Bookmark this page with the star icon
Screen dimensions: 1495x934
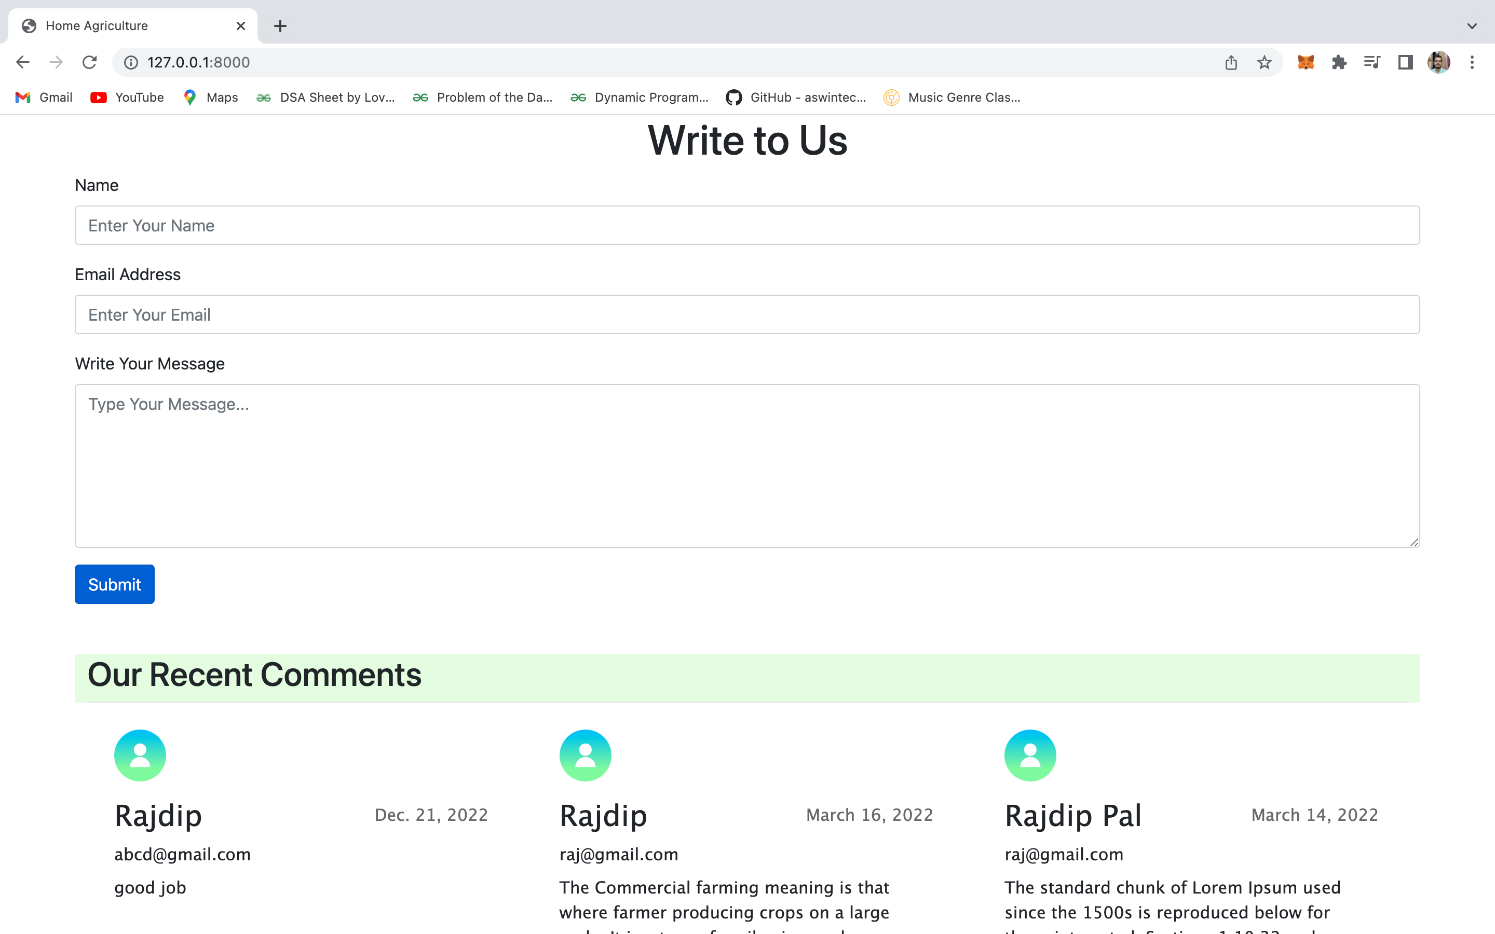coord(1264,62)
